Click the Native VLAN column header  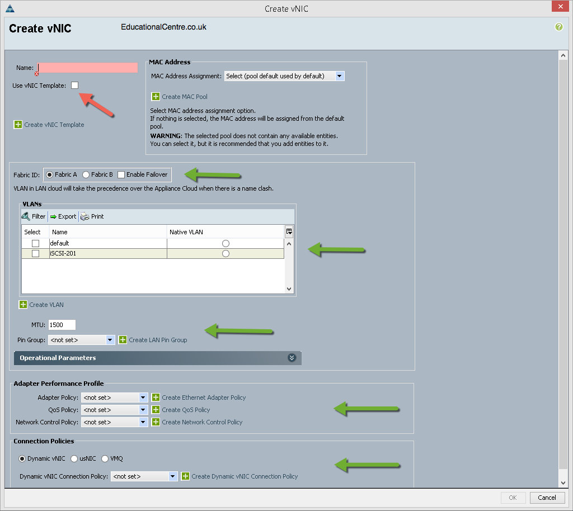point(226,232)
